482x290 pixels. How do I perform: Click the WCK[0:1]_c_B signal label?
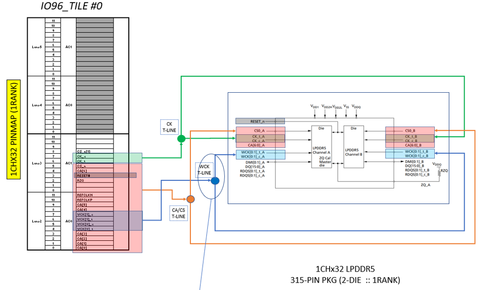[416, 156]
